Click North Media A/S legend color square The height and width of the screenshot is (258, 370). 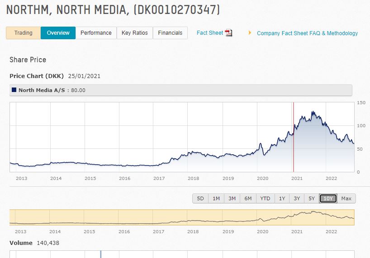click(14, 90)
